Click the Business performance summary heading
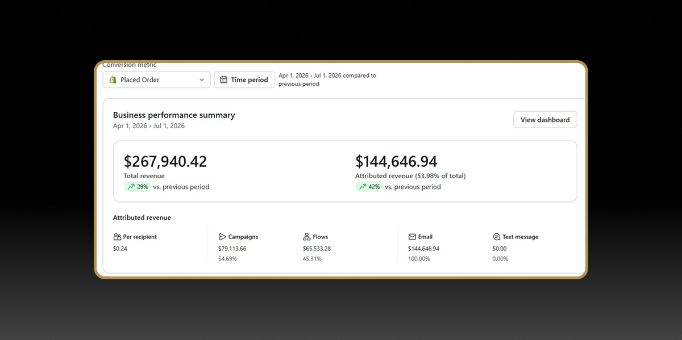Image resolution: width=682 pixels, height=340 pixels. coord(174,115)
